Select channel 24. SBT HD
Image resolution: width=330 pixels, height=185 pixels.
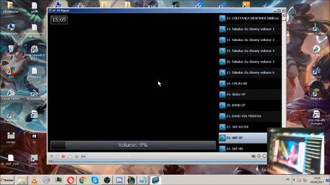pos(243,149)
